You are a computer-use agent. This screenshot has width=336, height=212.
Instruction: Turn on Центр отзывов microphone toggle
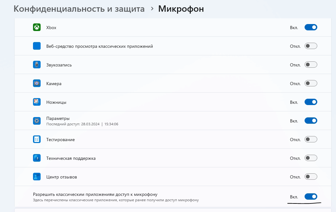pyautogui.click(x=311, y=177)
